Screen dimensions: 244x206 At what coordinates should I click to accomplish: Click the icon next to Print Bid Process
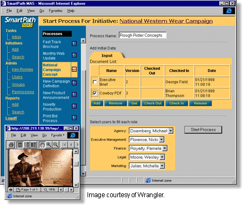tap(74, 118)
